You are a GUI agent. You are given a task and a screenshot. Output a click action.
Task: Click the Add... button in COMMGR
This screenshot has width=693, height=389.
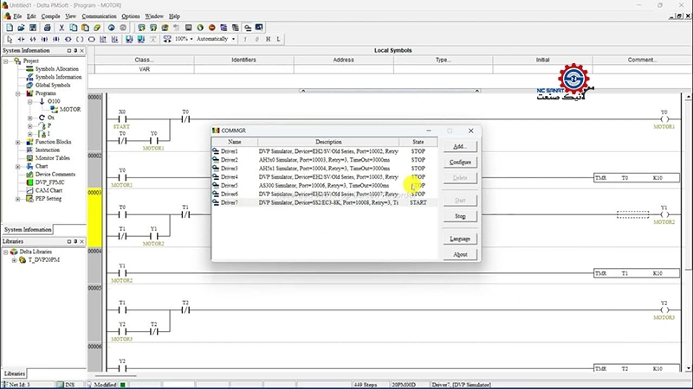tap(460, 146)
